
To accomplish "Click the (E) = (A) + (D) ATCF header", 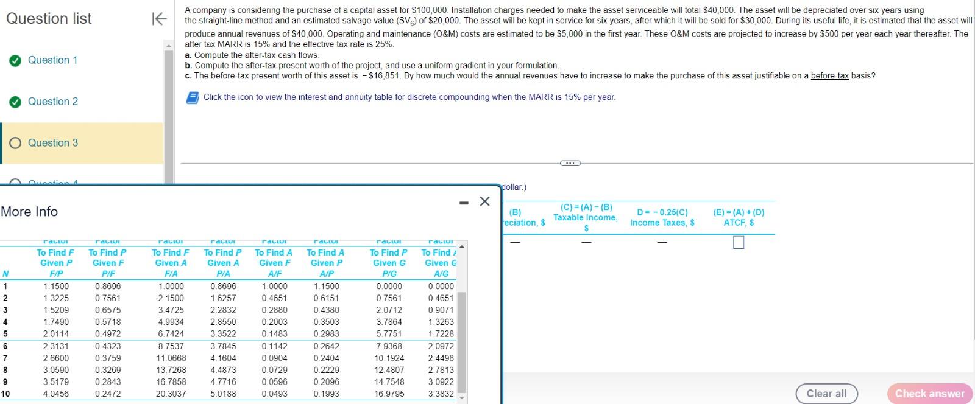I will tap(739, 218).
